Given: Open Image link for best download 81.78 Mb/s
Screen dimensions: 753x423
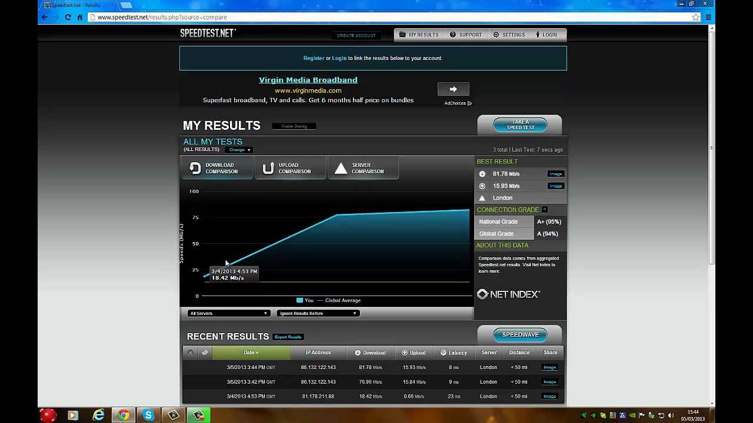Looking at the screenshot, I should point(555,174).
